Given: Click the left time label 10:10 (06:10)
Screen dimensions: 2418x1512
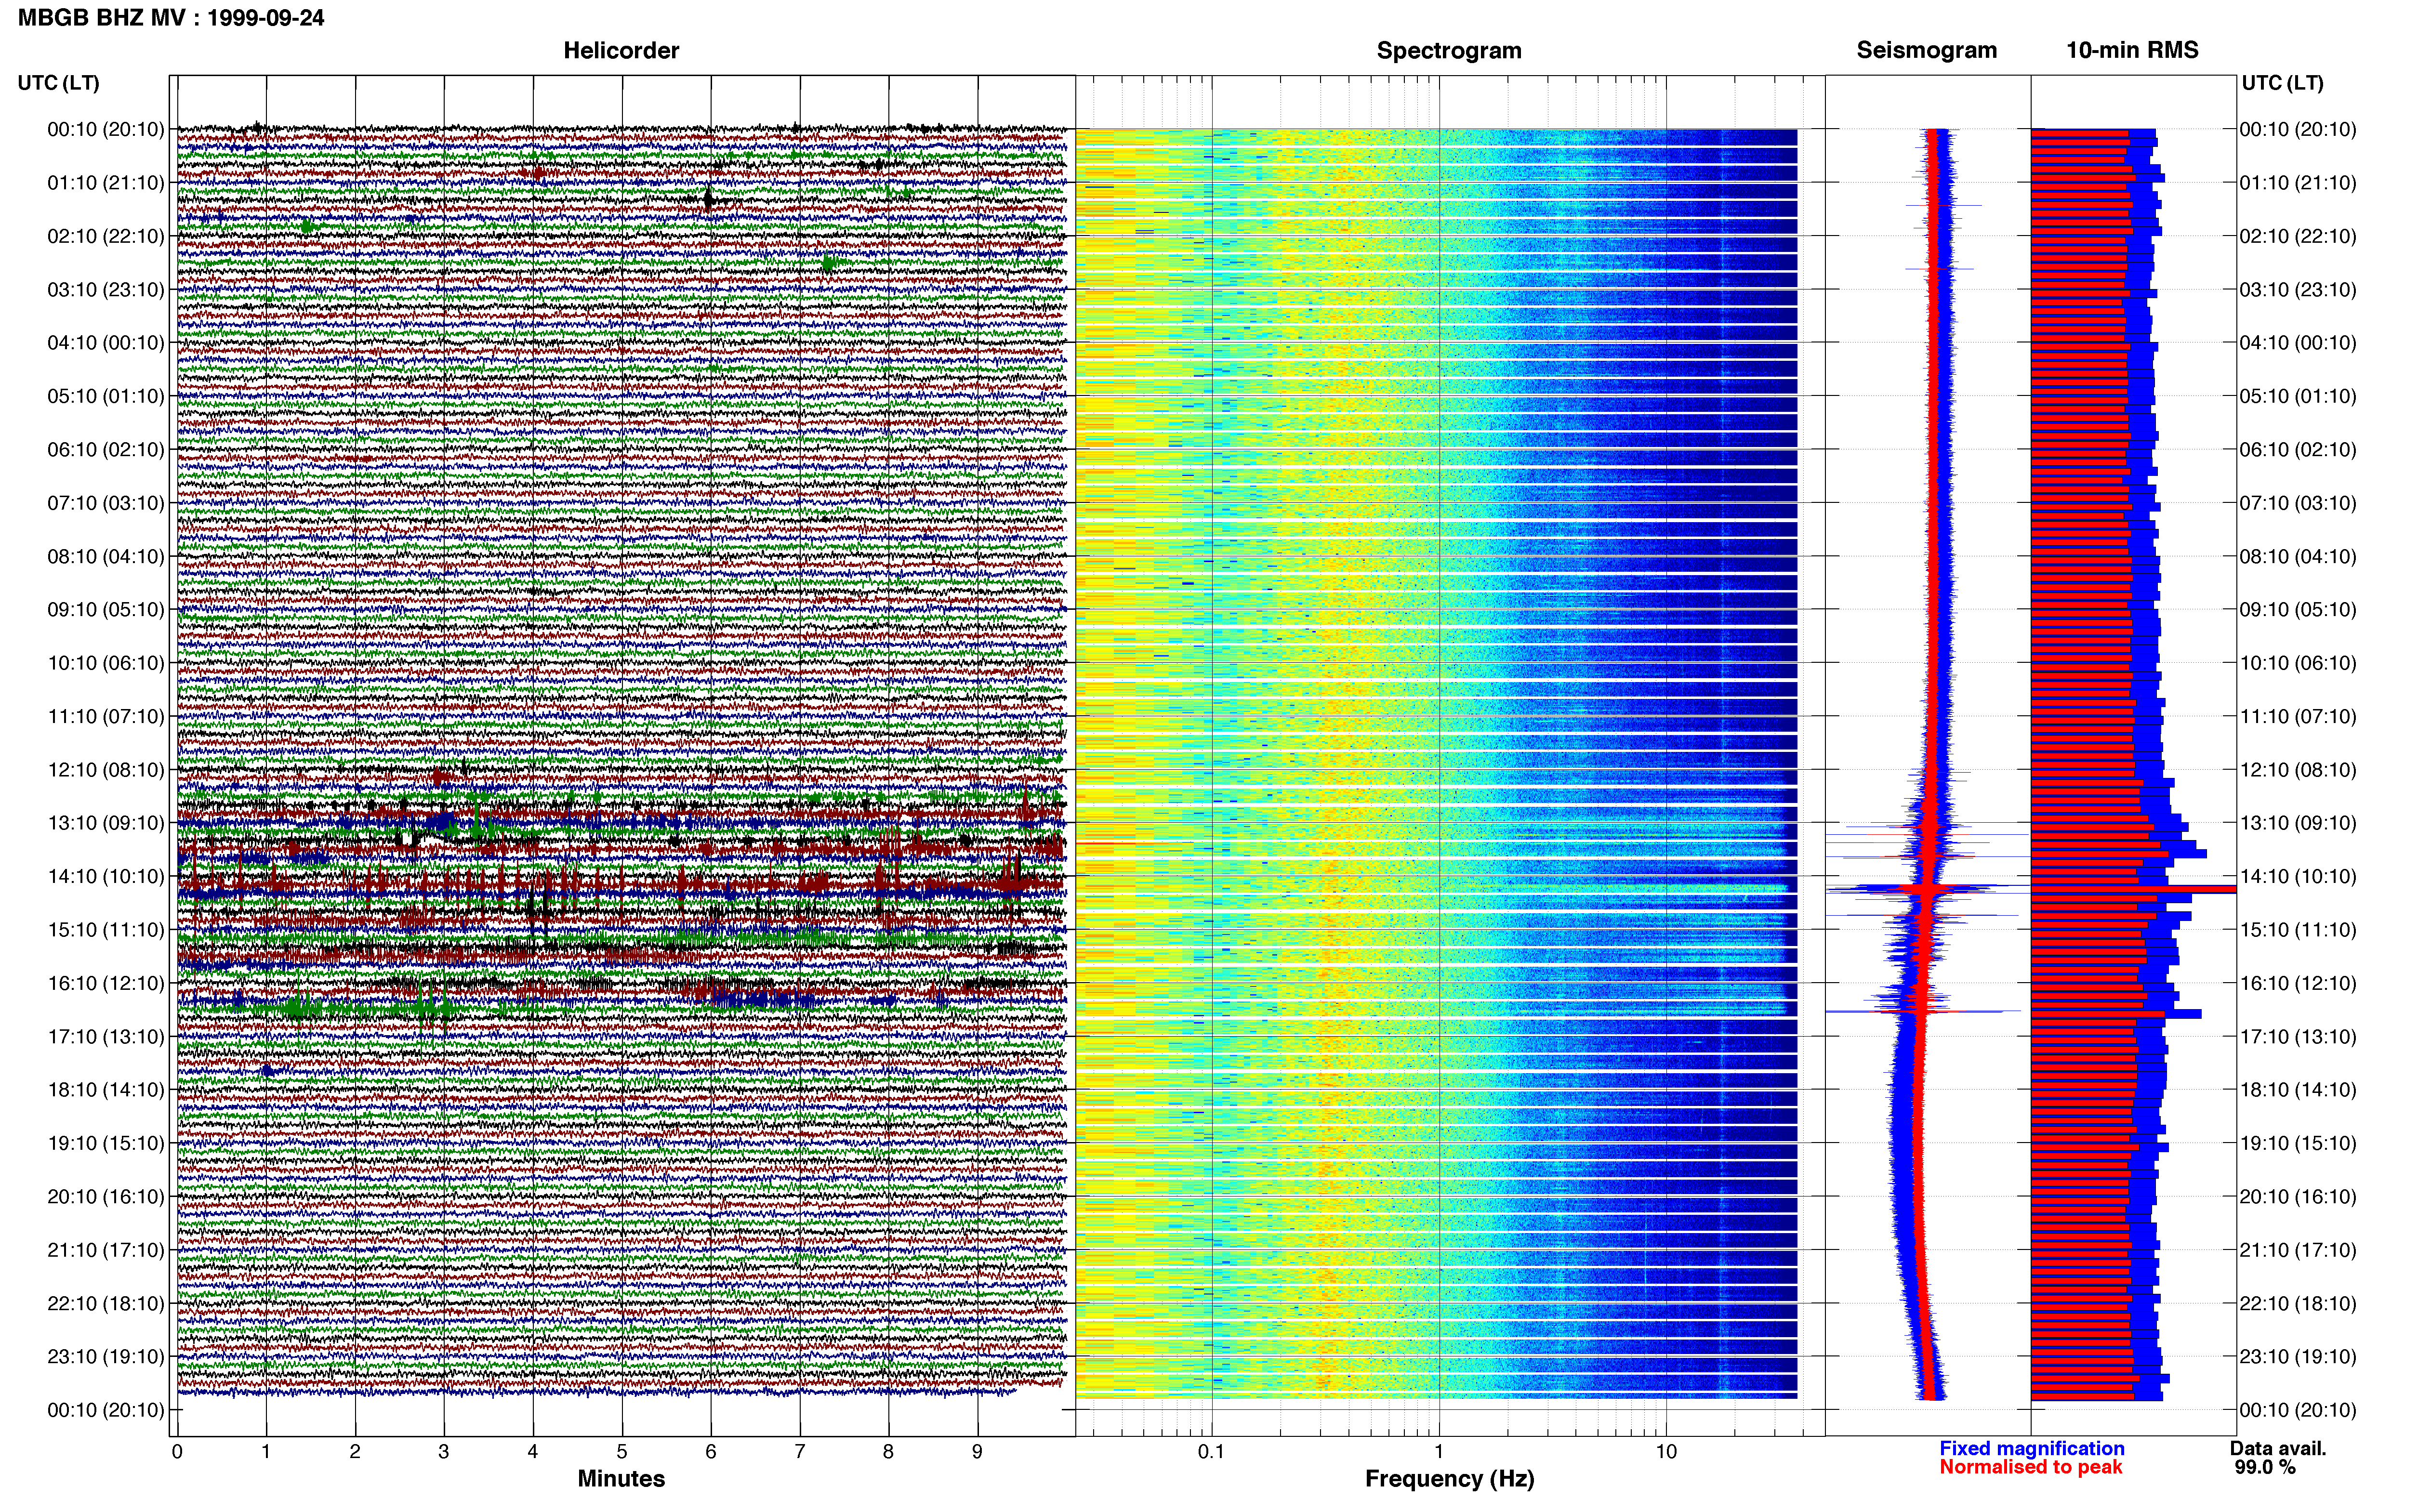Looking at the screenshot, I should tap(106, 663).
